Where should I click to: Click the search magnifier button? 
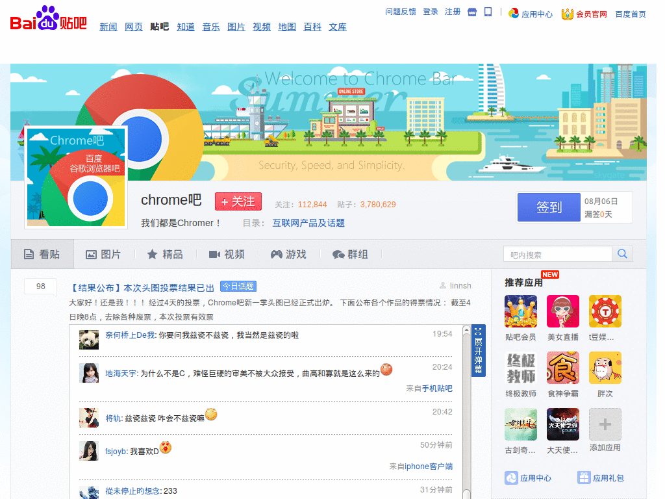pyautogui.click(x=622, y=254)
